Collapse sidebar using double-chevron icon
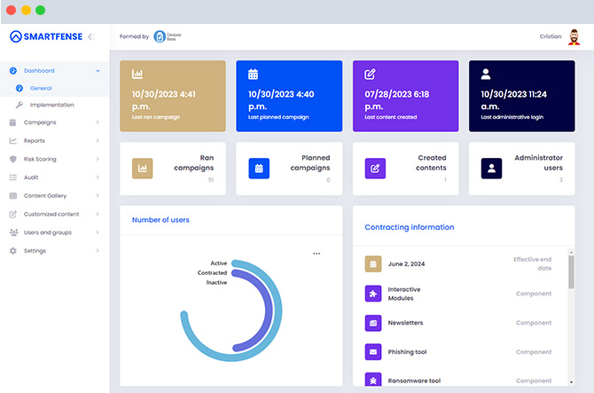The height and width of the screenshot is (393, 594). point(91,36)
